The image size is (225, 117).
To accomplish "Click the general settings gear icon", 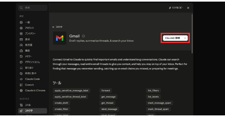I will 21,22.
